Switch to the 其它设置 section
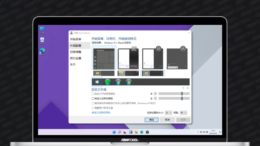The image size is (260, 146). click(x=76, y=58)
